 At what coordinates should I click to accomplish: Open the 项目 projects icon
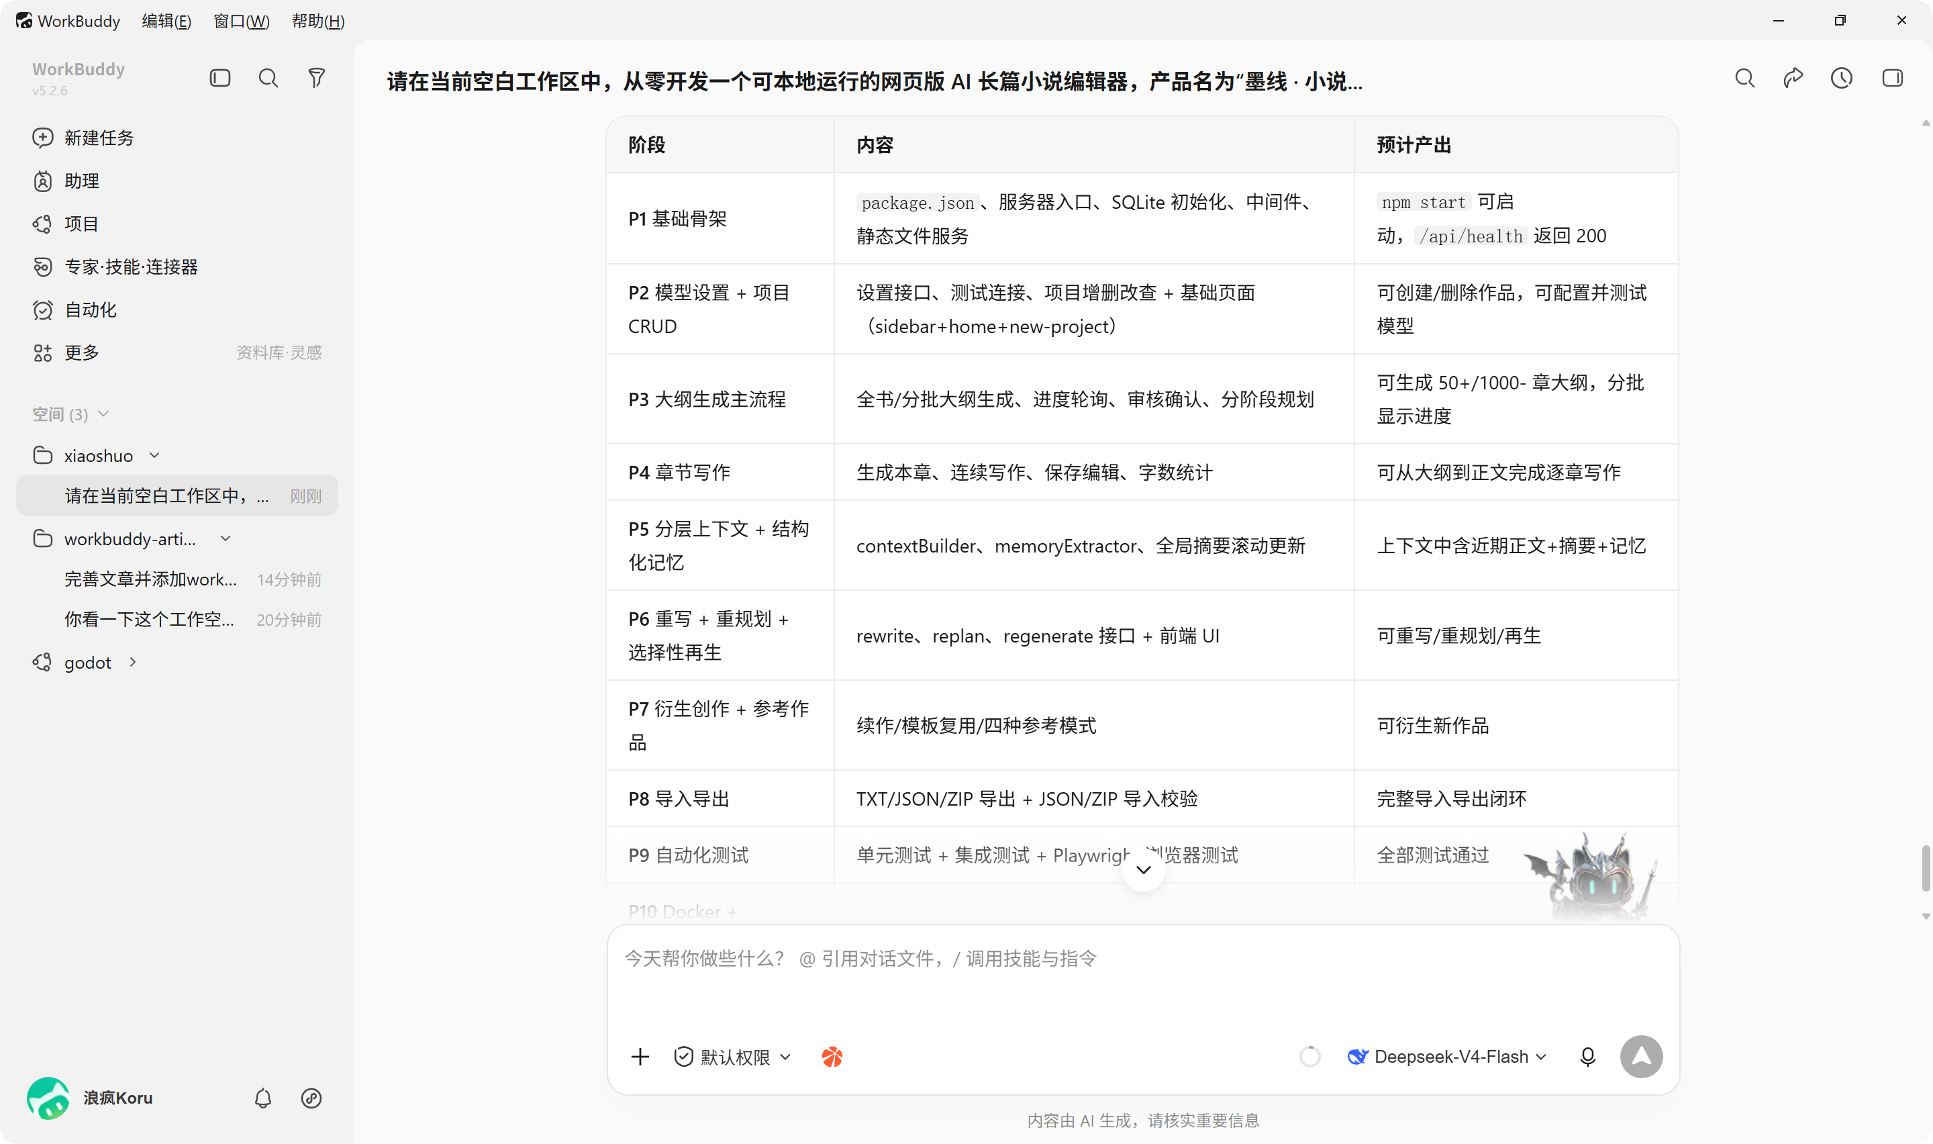(x=42, y=224)
